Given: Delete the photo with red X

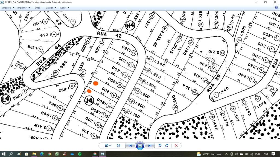Looking at the screenshot, I should point(176,146).
